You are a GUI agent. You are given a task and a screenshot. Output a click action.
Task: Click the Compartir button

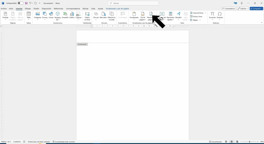pyautogui.click(x=257, y=8)
